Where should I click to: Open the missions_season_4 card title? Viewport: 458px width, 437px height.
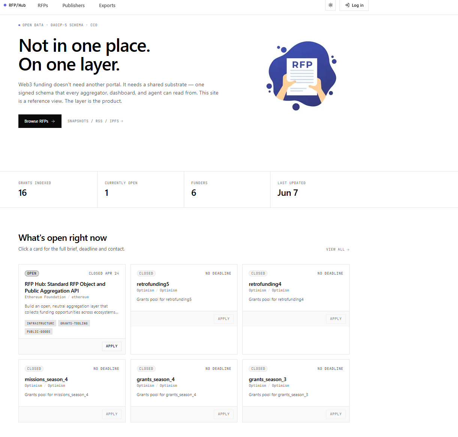tap(46, 379)
